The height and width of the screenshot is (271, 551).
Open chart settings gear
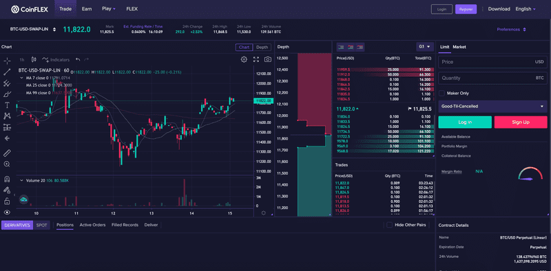(244, 59)
